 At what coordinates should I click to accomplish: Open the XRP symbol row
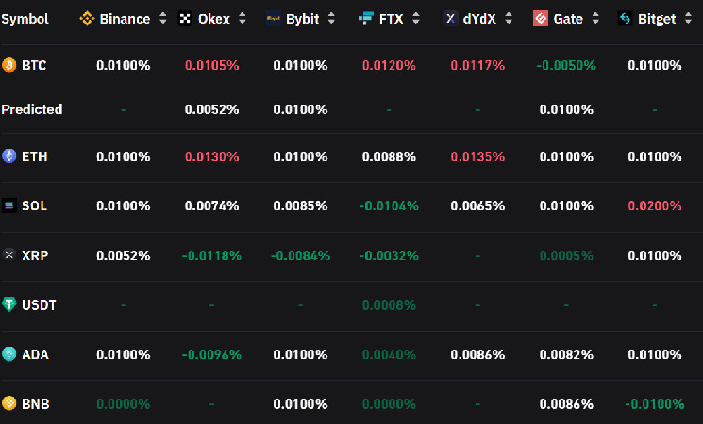[x=34, y=255]
